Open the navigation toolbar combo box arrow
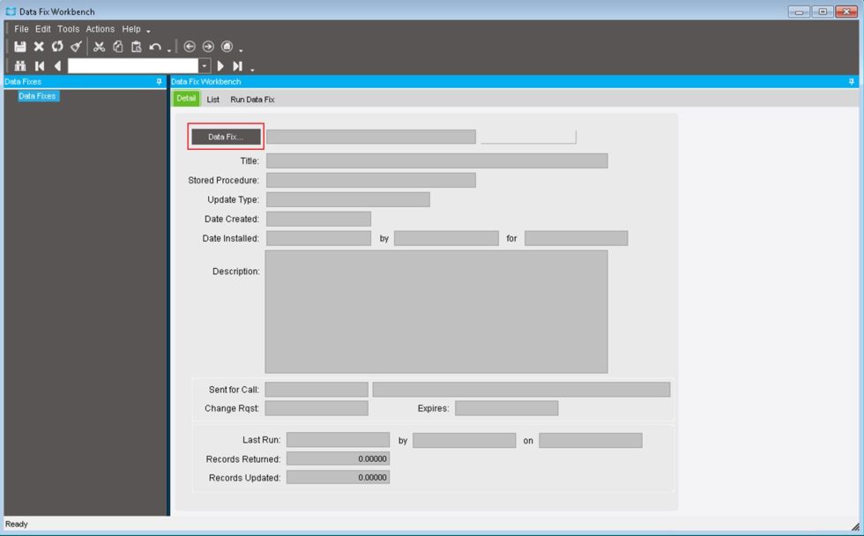The height and width of the screenshot is (536, 864). [x=205, y=66]
